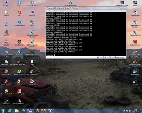This screenshot has width=142, height=113.
Task: Switch to the VirtualBox taskbar button
Action: point(51,111)
